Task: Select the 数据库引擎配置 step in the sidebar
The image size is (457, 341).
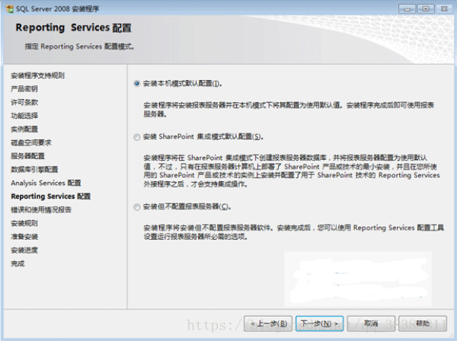Action: pos(34,169)
